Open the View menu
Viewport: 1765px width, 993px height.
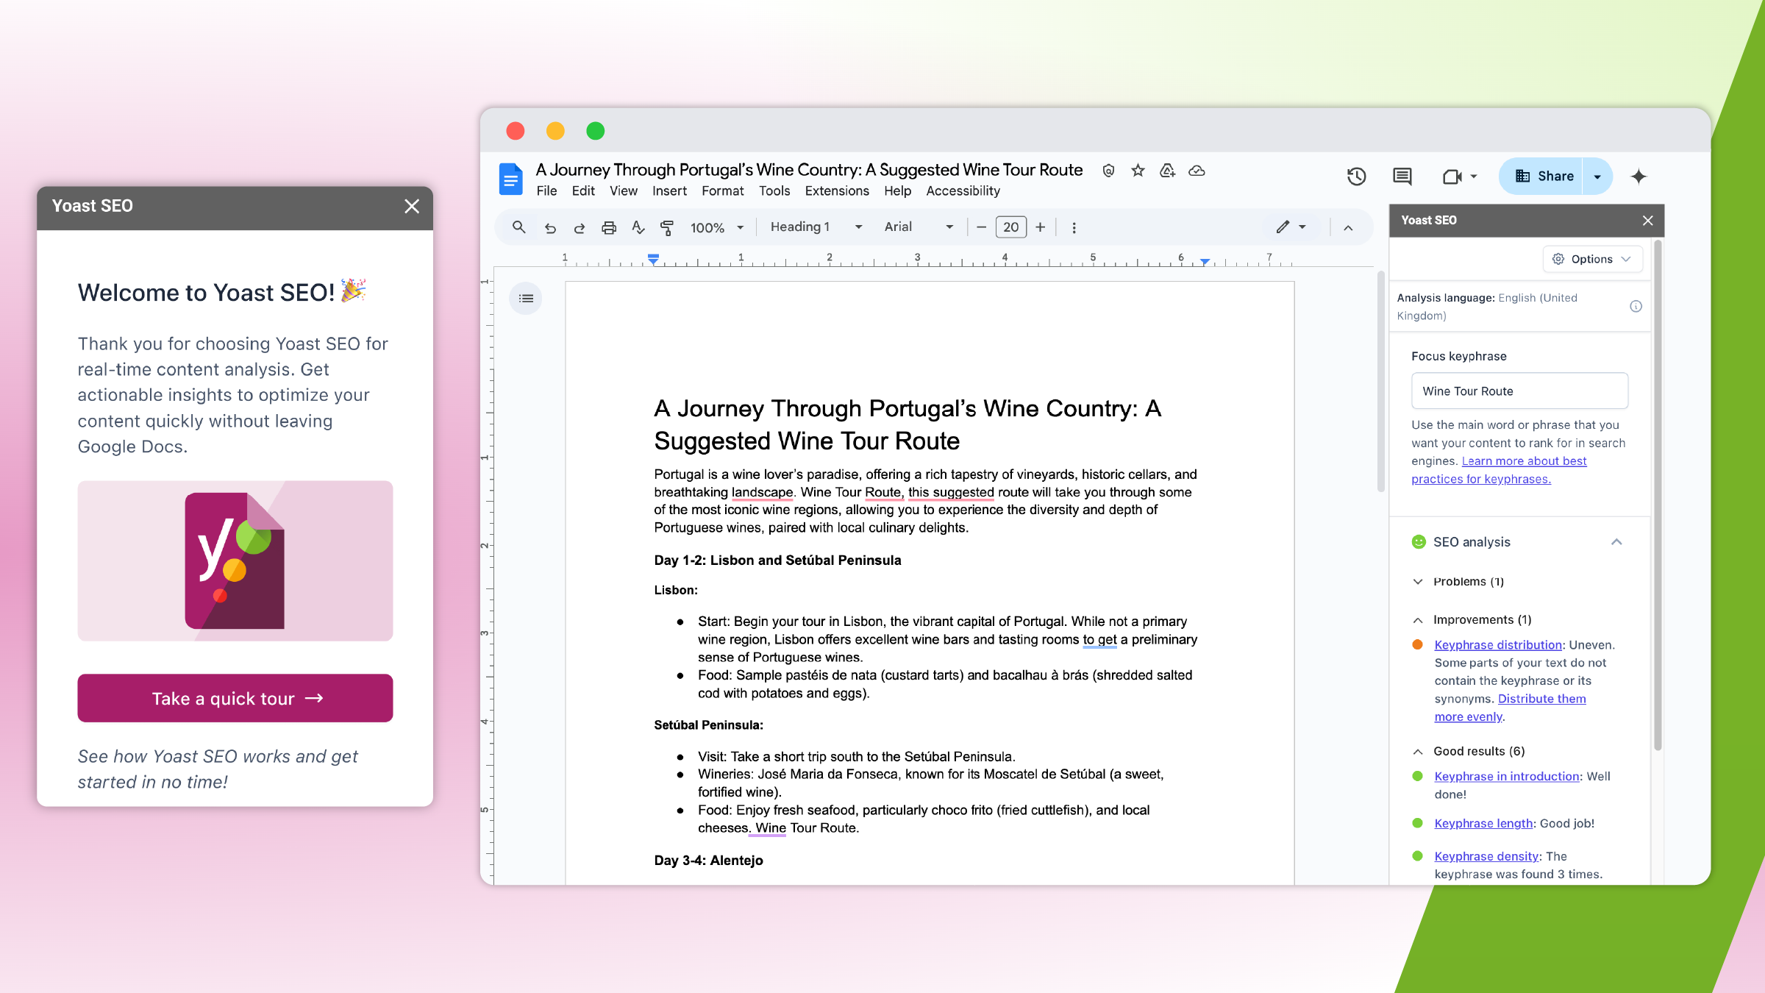tap(623, 191)
